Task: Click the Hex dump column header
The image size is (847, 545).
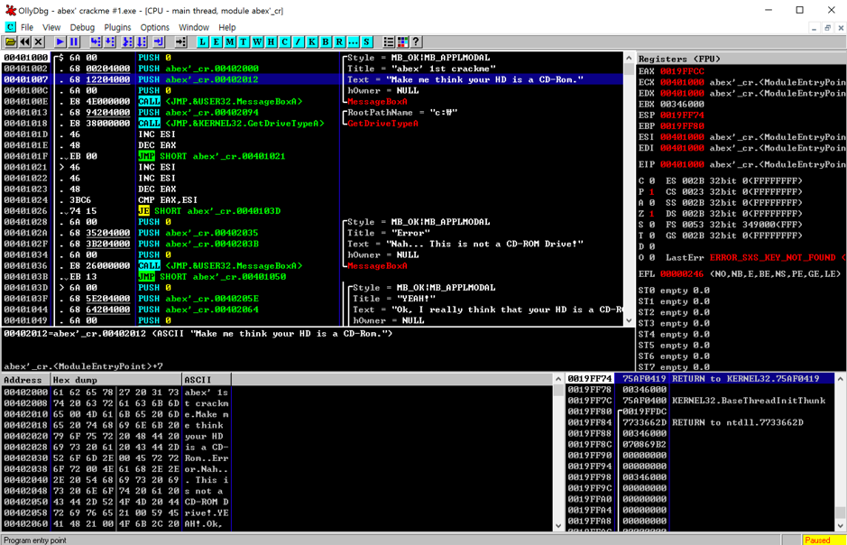Action: 116,380
